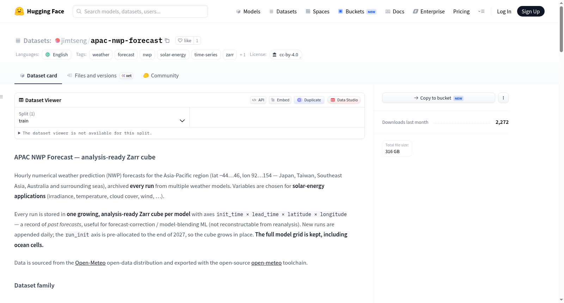The width and height of the screenshot is (564, 303).
Task: Go to the Community tab
Action: pos(161,76)
